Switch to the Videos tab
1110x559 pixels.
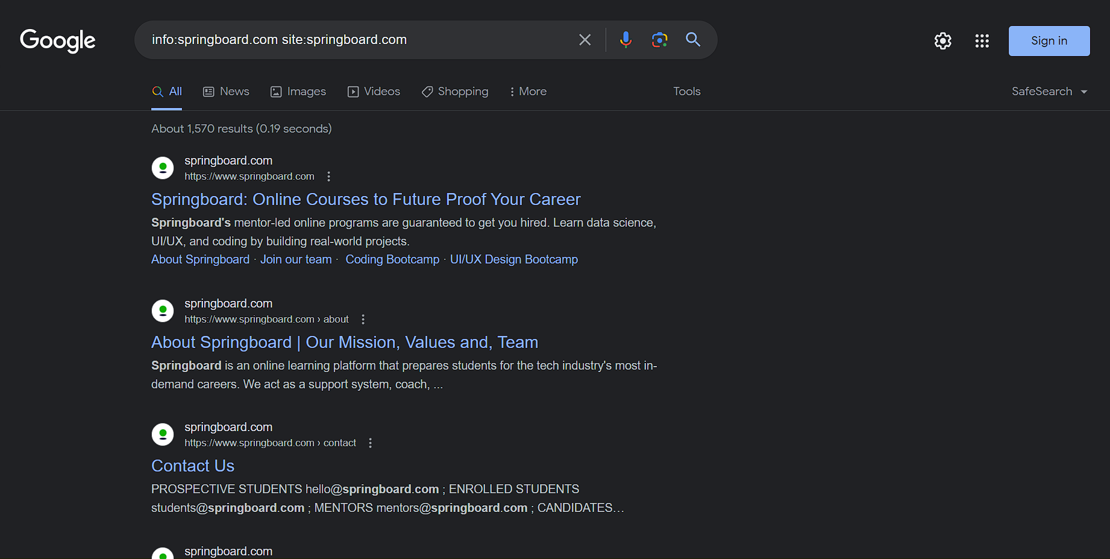click(x=374, y=92)
